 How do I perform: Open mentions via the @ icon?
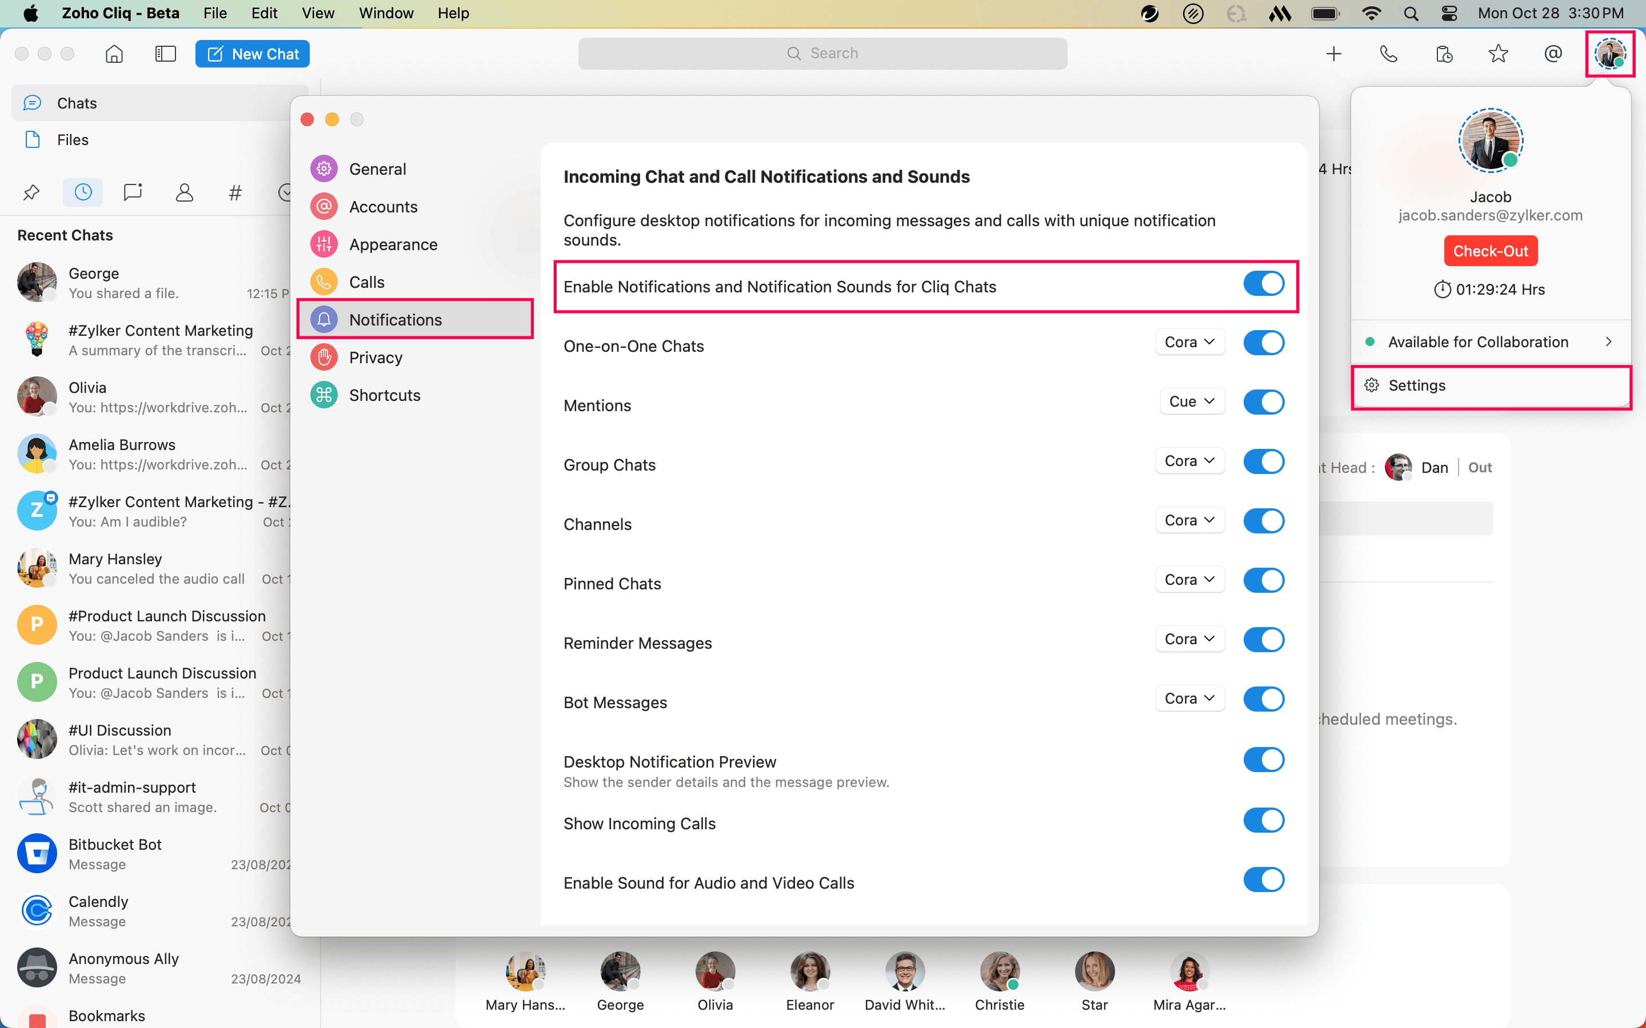click(1553, 54)
